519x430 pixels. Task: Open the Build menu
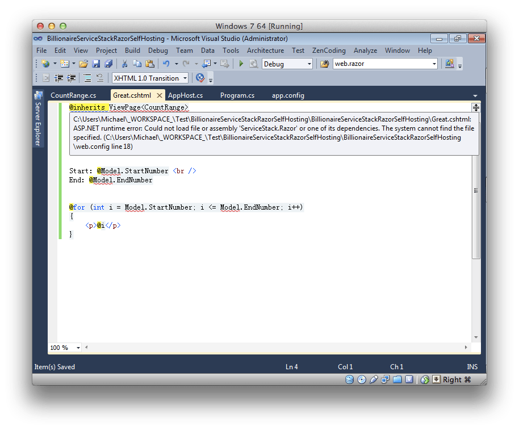coord(132,51)
